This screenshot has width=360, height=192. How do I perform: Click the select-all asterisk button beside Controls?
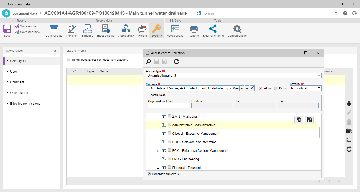click(x=247, y=88)
